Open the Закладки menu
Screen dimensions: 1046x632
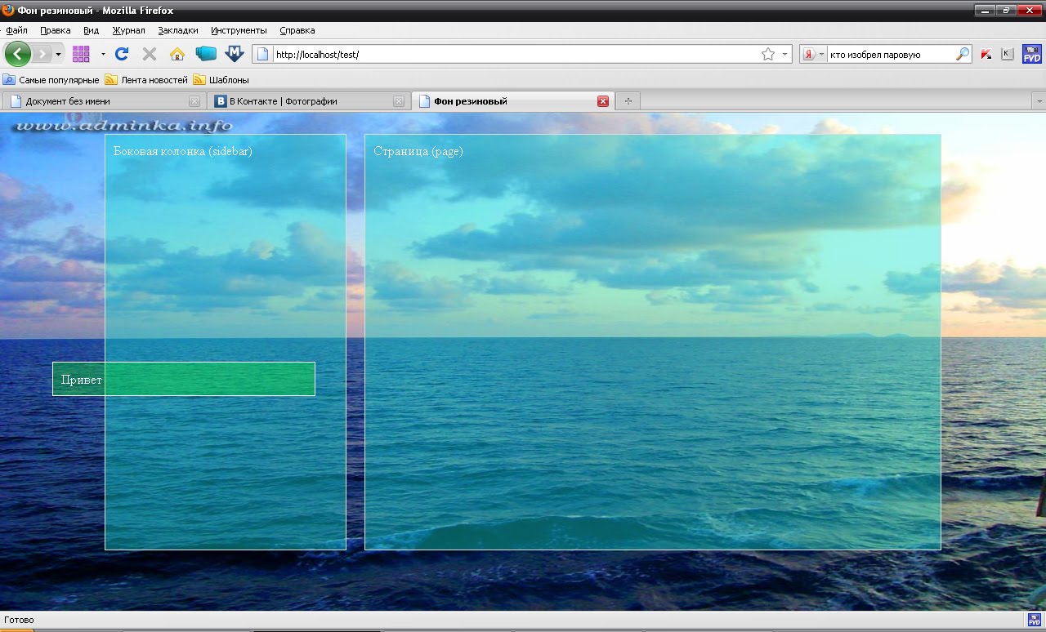[178, 30]
